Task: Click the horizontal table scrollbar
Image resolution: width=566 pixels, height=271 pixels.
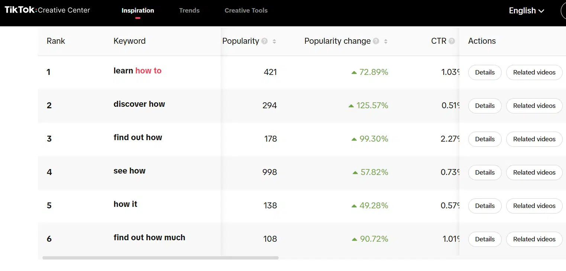Action: (x=160, y=258)
